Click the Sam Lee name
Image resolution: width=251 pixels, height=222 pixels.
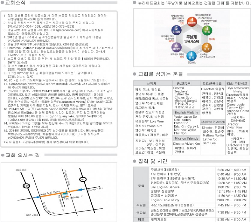[209, 143]
